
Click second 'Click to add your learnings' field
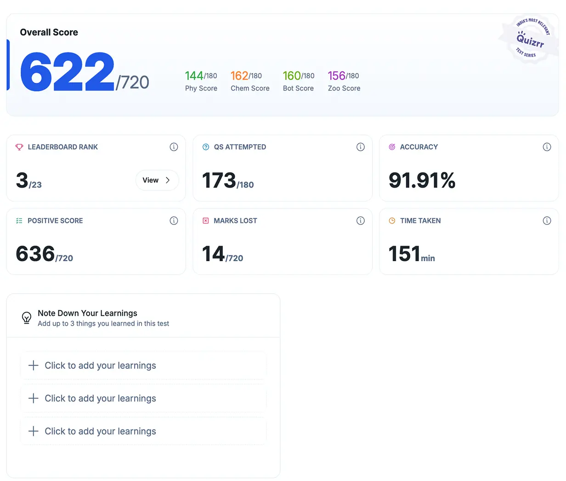[143, 399]
